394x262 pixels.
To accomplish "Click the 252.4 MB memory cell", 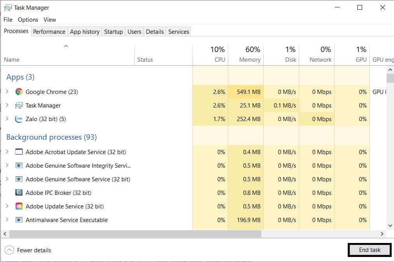I will point(246,119).
